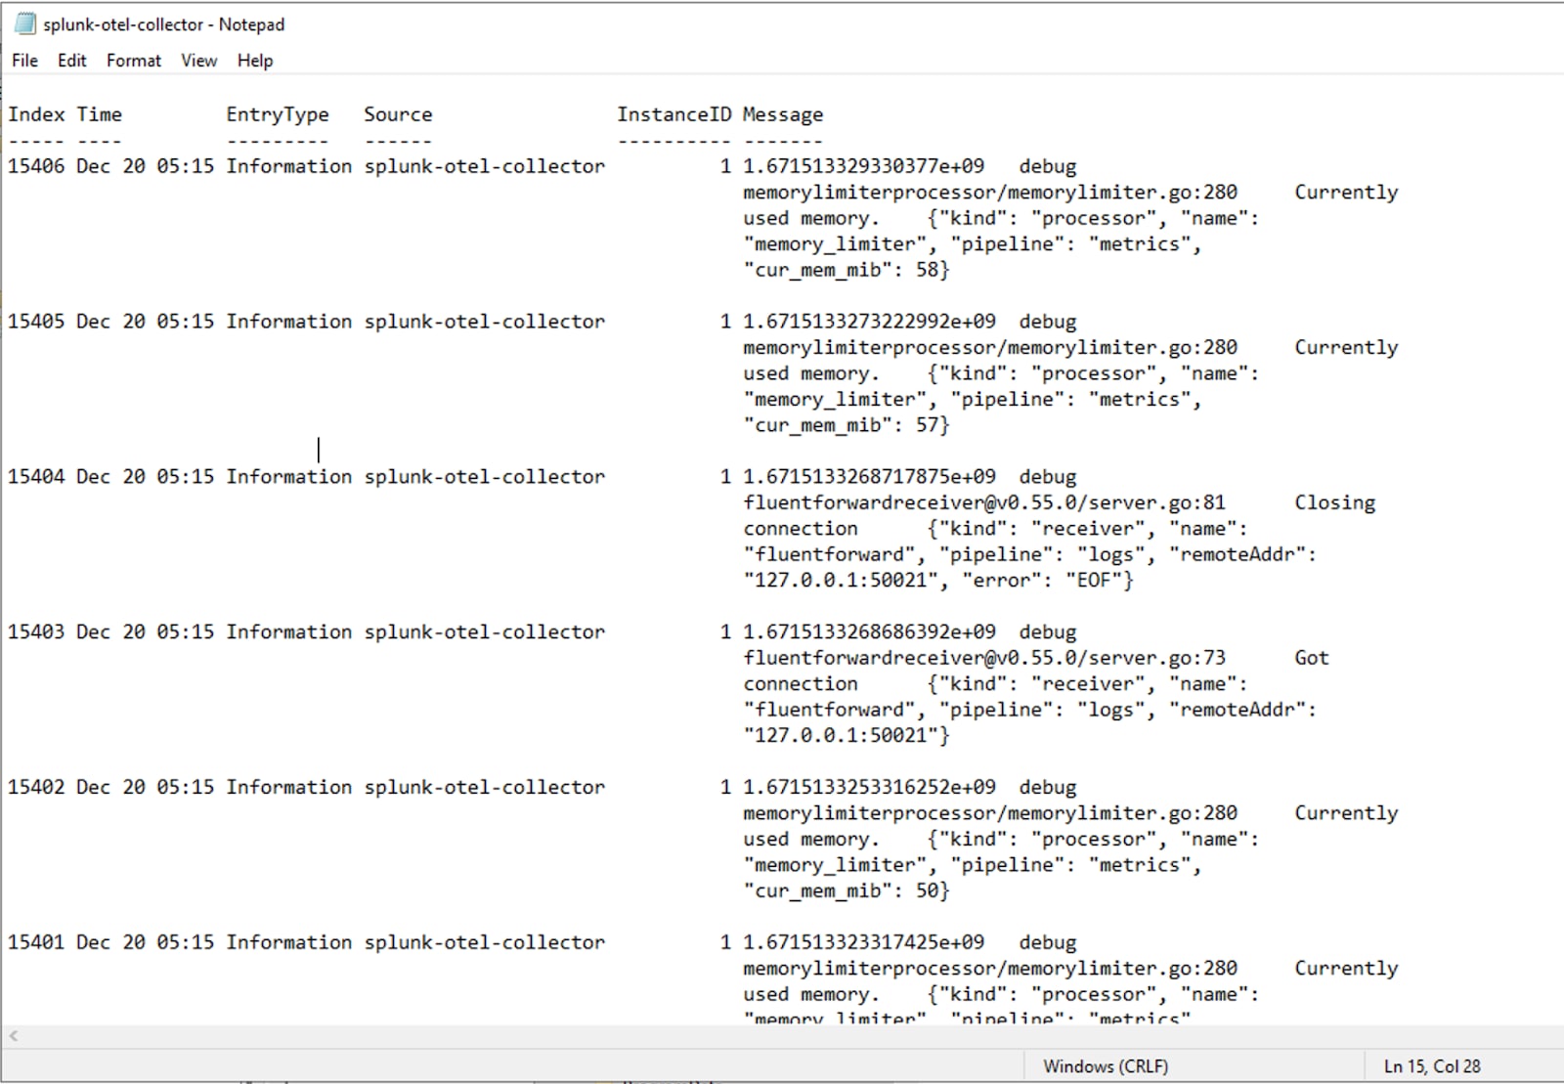This screenshot has width=1564, height=1084.
Task: Click the Source column header text
Action: 398,114
